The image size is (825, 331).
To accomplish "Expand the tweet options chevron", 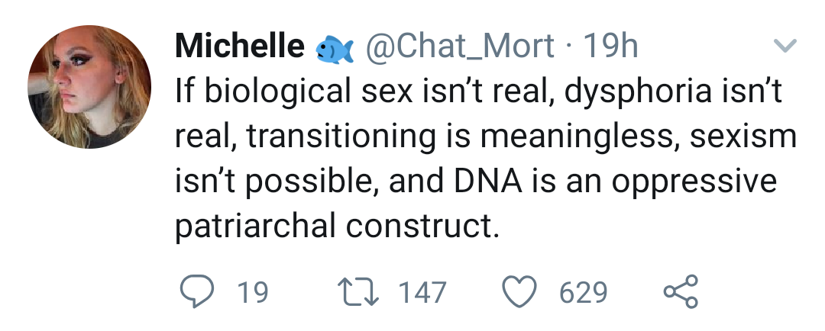I will [785, 47].
